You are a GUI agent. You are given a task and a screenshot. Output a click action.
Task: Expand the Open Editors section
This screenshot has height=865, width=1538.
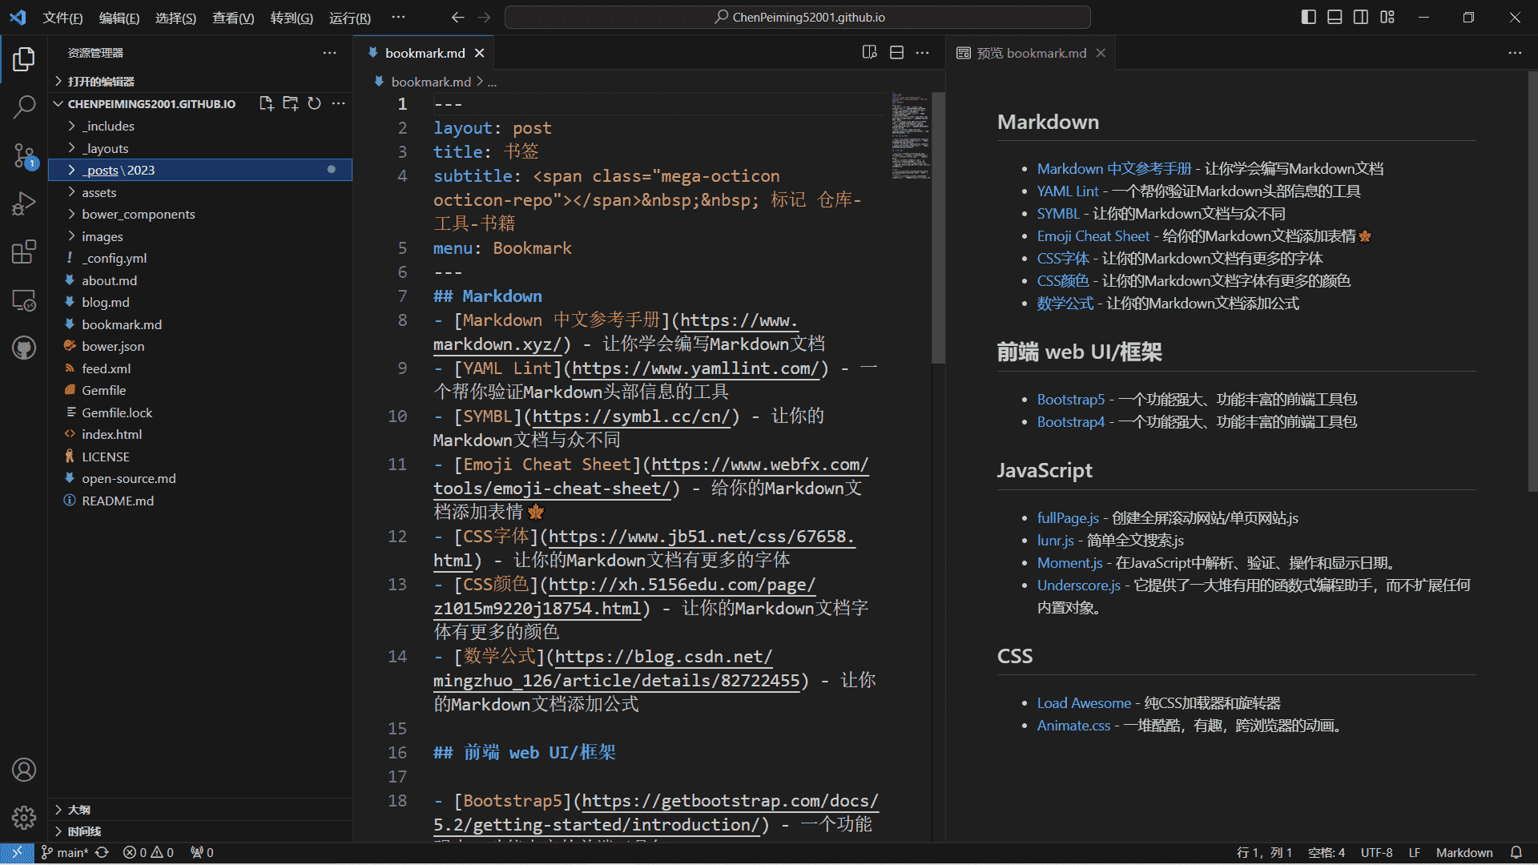click(x=200, y=81)
